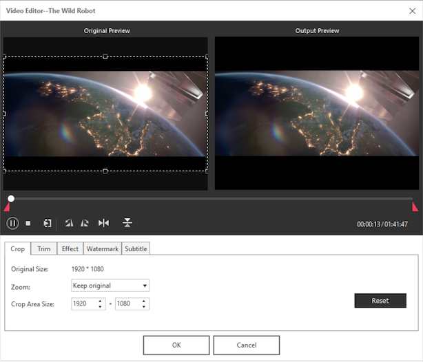Click the bottom-center crop handle

click(x=105, y=171)
